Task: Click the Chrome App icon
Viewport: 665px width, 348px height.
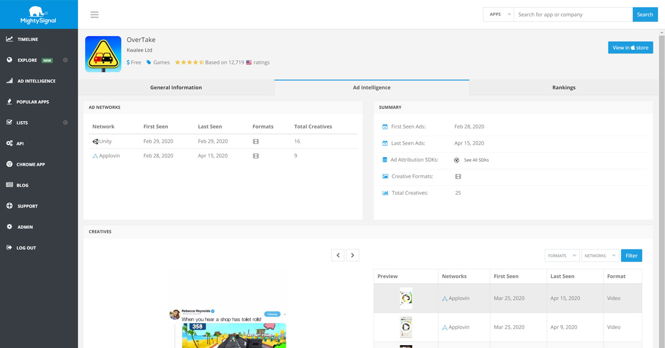Action: tap(9, 165)
